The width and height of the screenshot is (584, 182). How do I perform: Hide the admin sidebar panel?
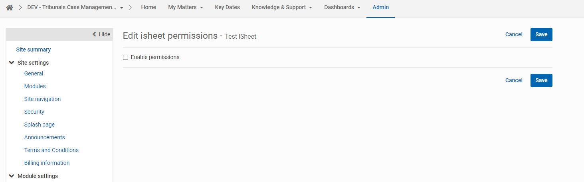(101, 34)
